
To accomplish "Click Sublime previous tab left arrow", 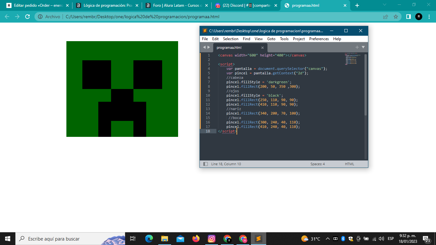I will (204, 47).
